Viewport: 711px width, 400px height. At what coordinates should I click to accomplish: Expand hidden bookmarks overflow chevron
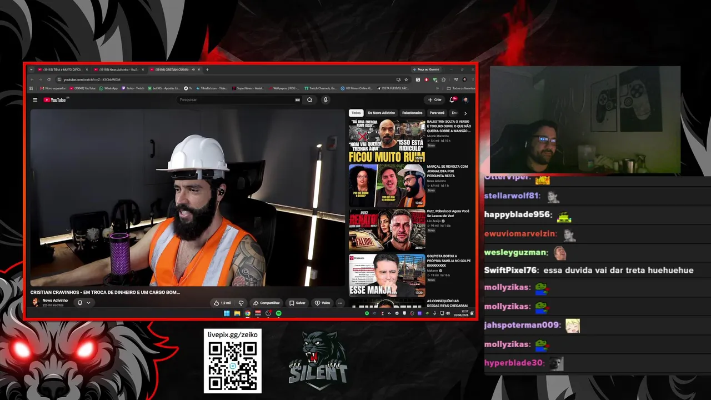438,88
